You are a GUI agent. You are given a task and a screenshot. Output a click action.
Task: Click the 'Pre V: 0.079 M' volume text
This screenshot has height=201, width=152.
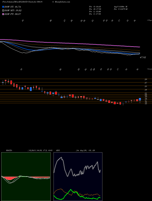pyautogui.click(x=120, y=9)
